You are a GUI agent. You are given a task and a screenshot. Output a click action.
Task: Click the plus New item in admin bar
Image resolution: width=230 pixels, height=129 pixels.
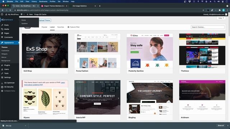coord(29,14)
